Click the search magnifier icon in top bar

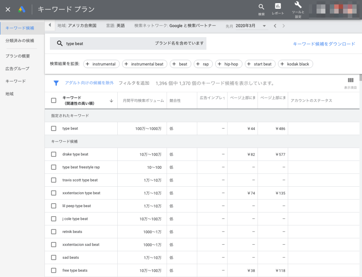[261, 7]
